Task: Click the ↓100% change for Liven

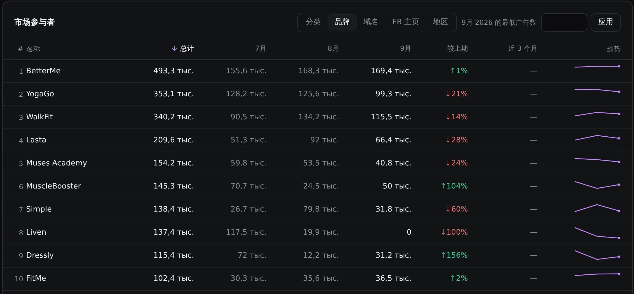Action: [454, 232]
